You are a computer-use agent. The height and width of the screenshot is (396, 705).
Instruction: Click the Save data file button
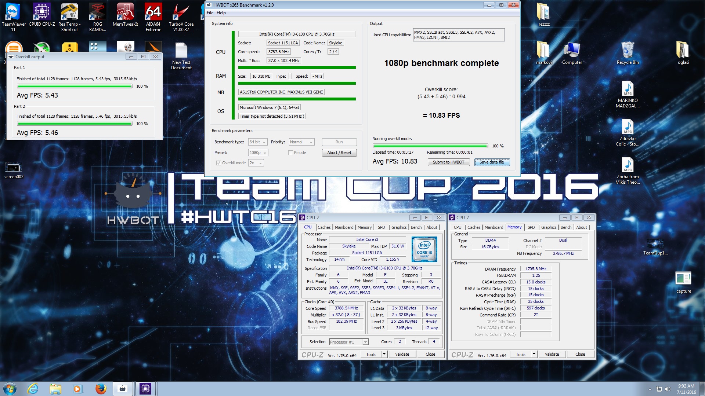[492, 162]
